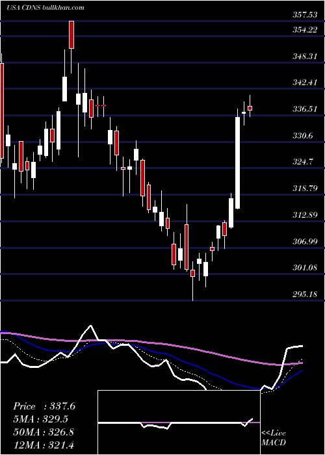
Task: Click the USA CDNS bullkhan.com title
Action: pyautogui.click(x=45, y=7)
